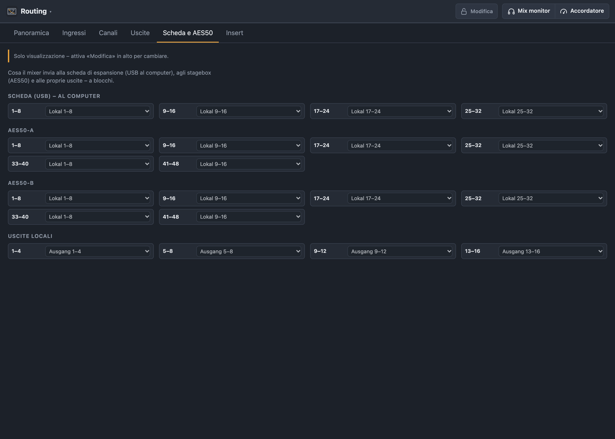Switch to the Panoramica tab
The image size is (615, 439).
32,33
